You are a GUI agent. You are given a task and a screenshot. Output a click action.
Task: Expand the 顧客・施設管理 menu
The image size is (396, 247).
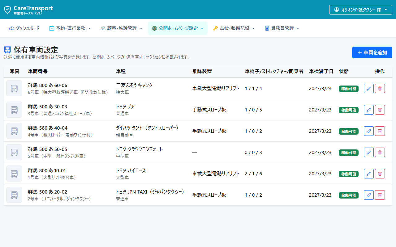click(x=122, y=28)
